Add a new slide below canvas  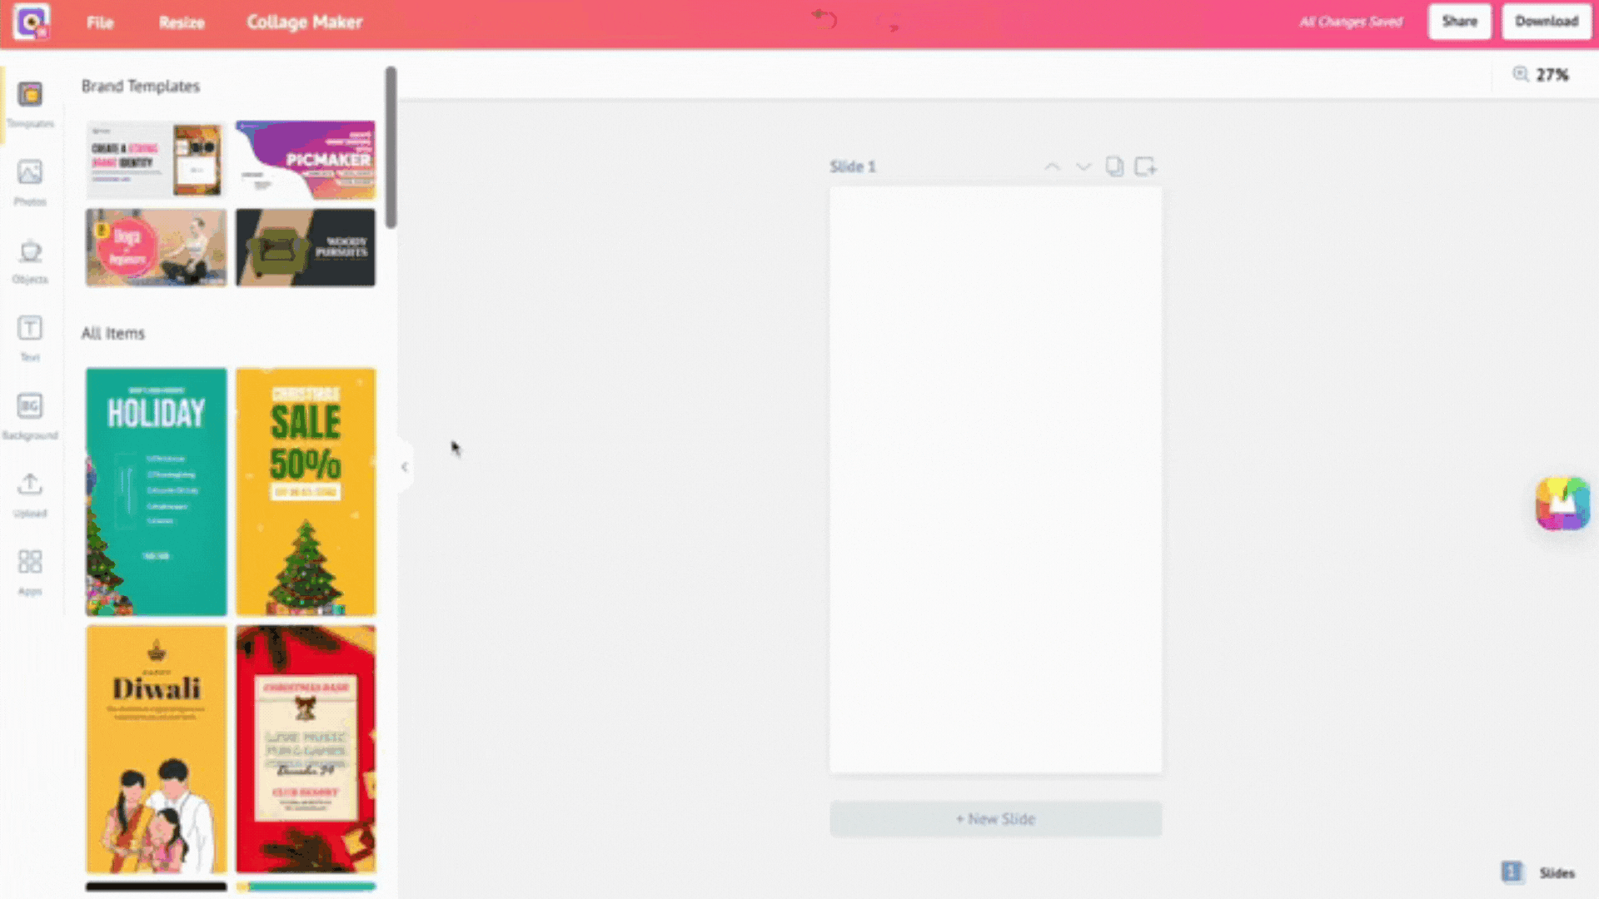[996, 819]
